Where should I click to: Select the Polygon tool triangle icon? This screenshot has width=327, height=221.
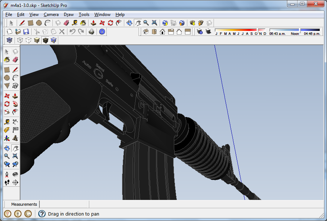[7, 86]
